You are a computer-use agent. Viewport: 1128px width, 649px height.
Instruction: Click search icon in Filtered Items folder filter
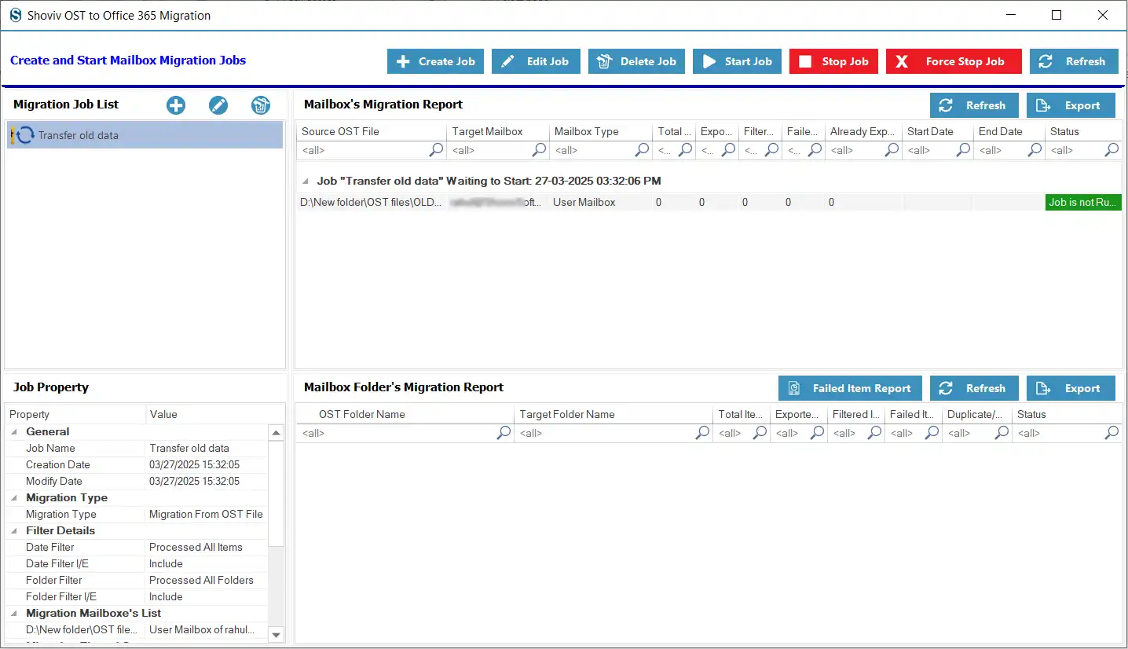(875, 433)
